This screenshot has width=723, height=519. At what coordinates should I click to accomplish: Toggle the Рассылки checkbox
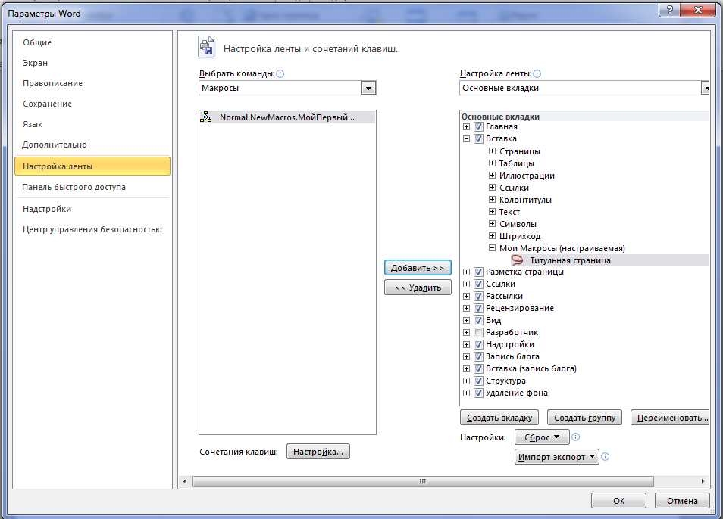pyautogui.click(x=479, y=296)
